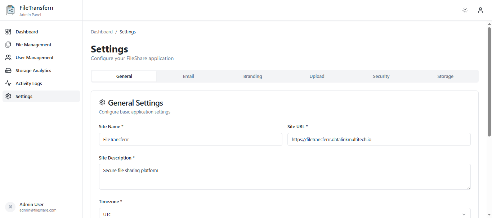Select the Site Description text area
Image resolution: width=492 pixels, height=218 pixels.
[x=285, y=176]
